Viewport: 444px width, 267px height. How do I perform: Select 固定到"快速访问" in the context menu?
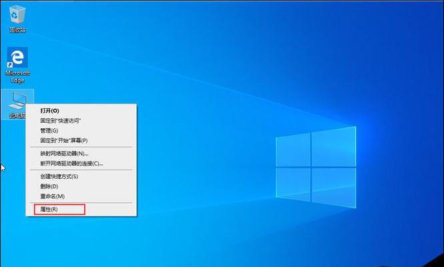point(60,121)
